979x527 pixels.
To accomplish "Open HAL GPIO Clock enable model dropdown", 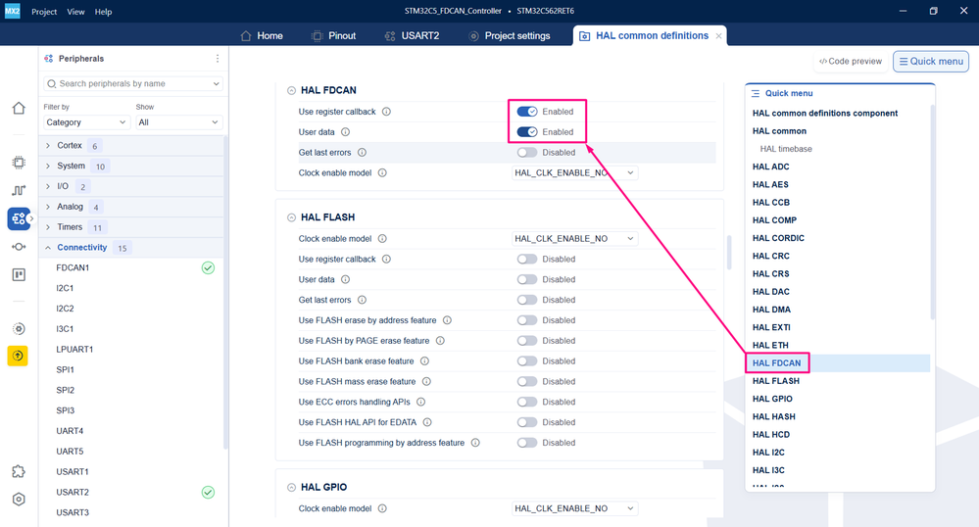I will pyautogui.click(x=574, y=508).
